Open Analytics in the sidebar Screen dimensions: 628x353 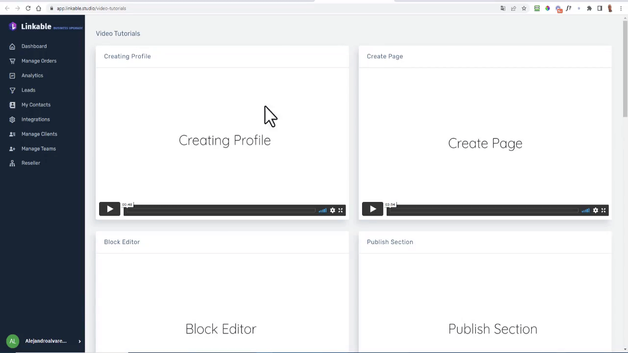point(32,76)
